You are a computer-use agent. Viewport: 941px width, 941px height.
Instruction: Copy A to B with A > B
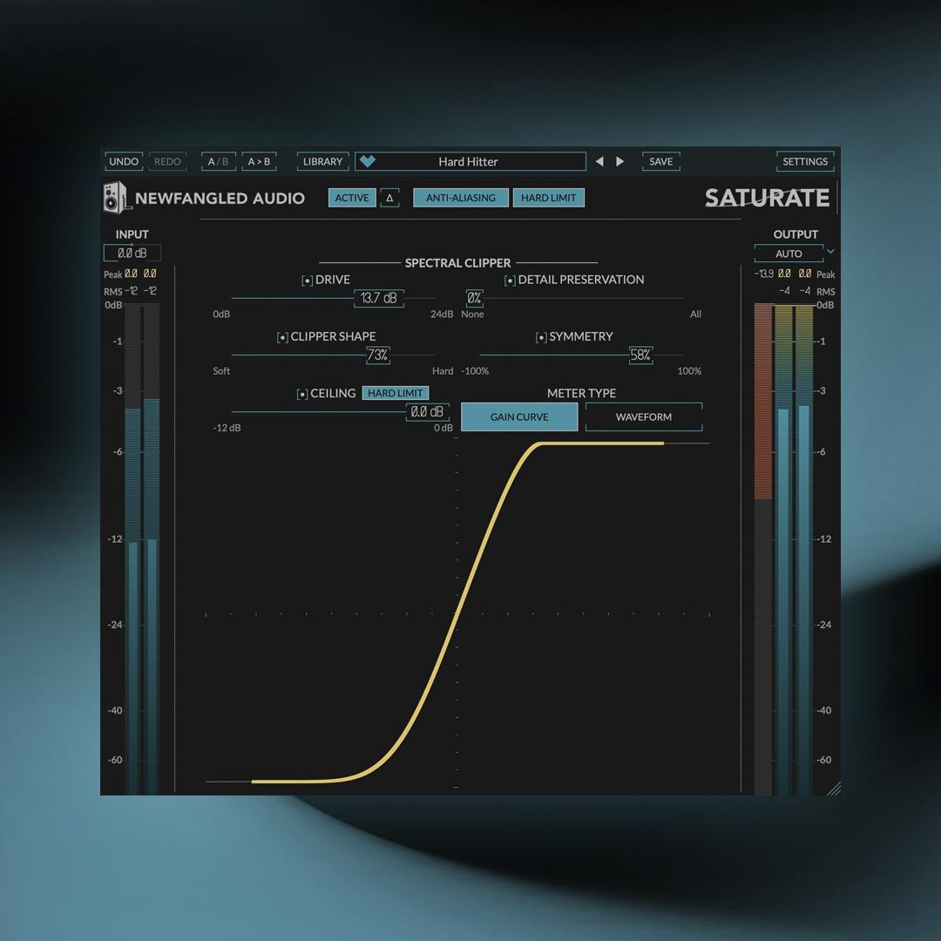[259, 161]
